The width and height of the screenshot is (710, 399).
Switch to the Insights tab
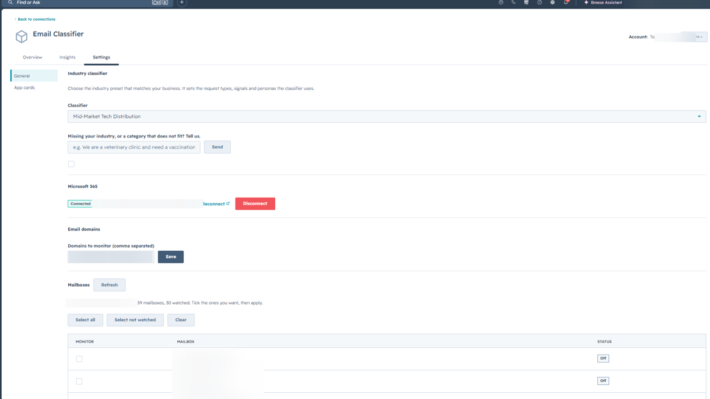pos(68,57)
